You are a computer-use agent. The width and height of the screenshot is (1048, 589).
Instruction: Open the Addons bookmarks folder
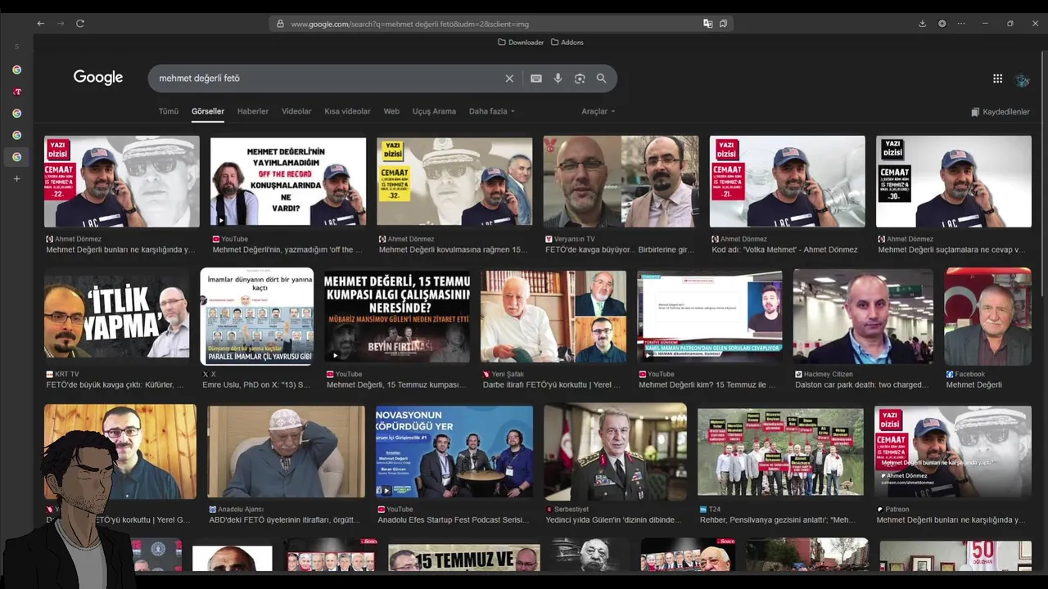(567, 43)
